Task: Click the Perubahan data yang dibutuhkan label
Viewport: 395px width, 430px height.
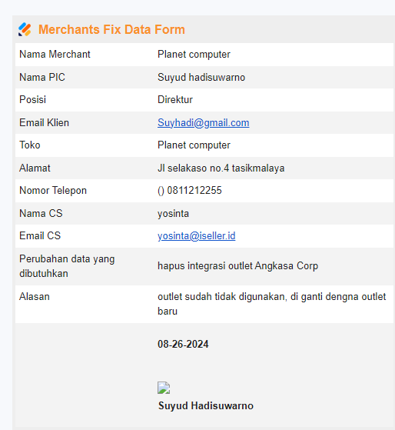Action: point(67,266)
